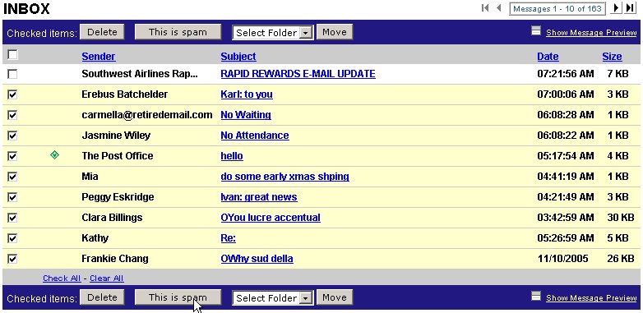Click sender carmella@retiredemail.com
643x313 pixels.
tap(147, 115)
